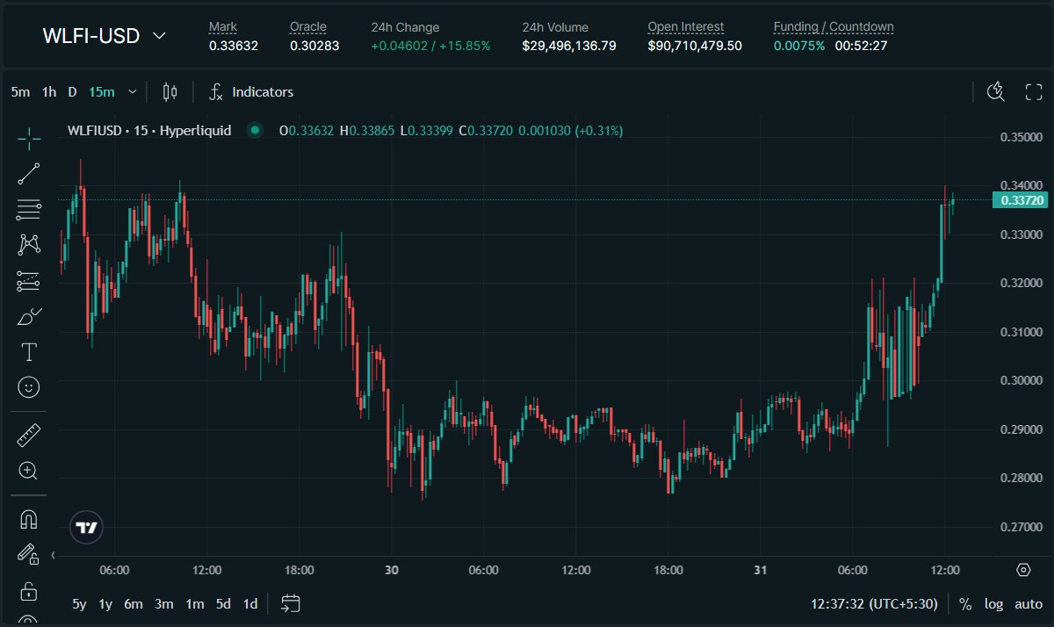Open the quick search icon in toolbar
The height and width of the screenshot is (627, 1054).
point(996,91)
